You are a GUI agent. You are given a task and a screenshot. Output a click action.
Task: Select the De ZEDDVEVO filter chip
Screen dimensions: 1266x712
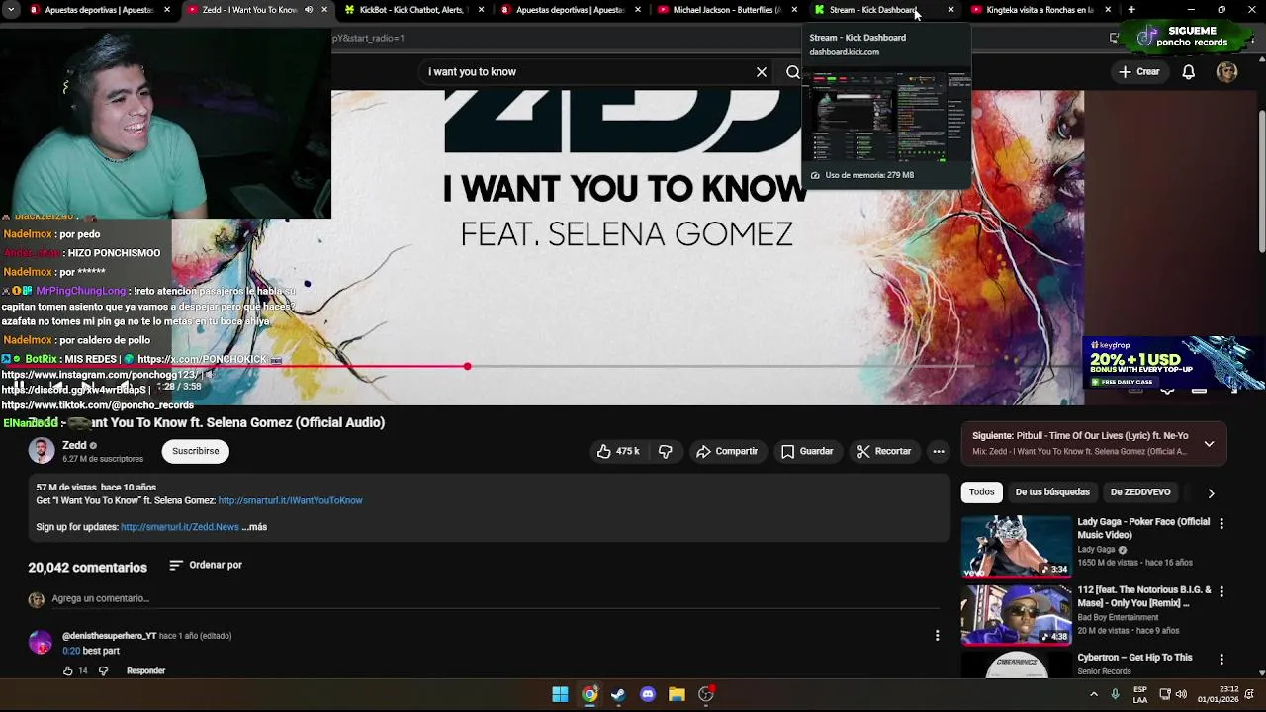click(x=1140, y=492)
